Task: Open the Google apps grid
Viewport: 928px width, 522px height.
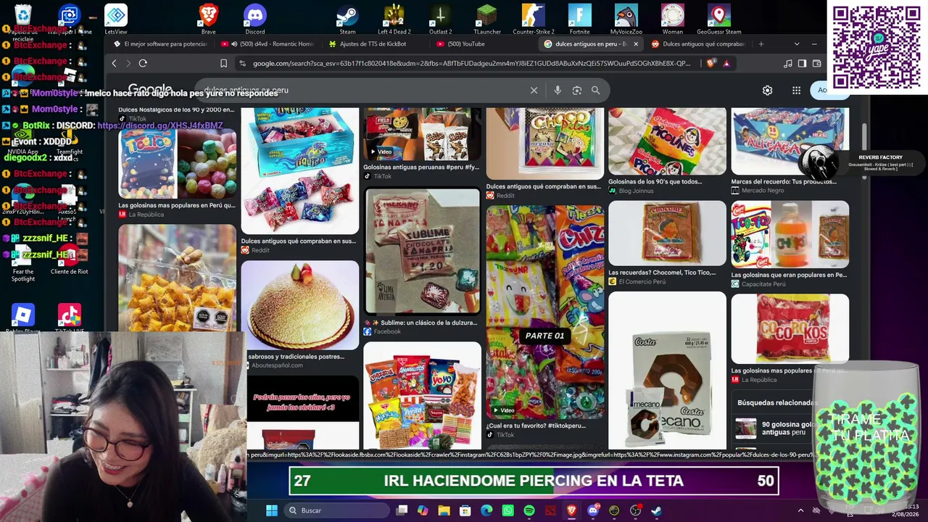Action: (x=796, y=90)
